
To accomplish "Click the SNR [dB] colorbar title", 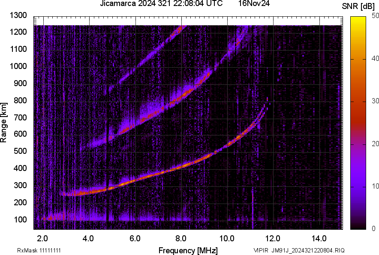I will [358, 6].
